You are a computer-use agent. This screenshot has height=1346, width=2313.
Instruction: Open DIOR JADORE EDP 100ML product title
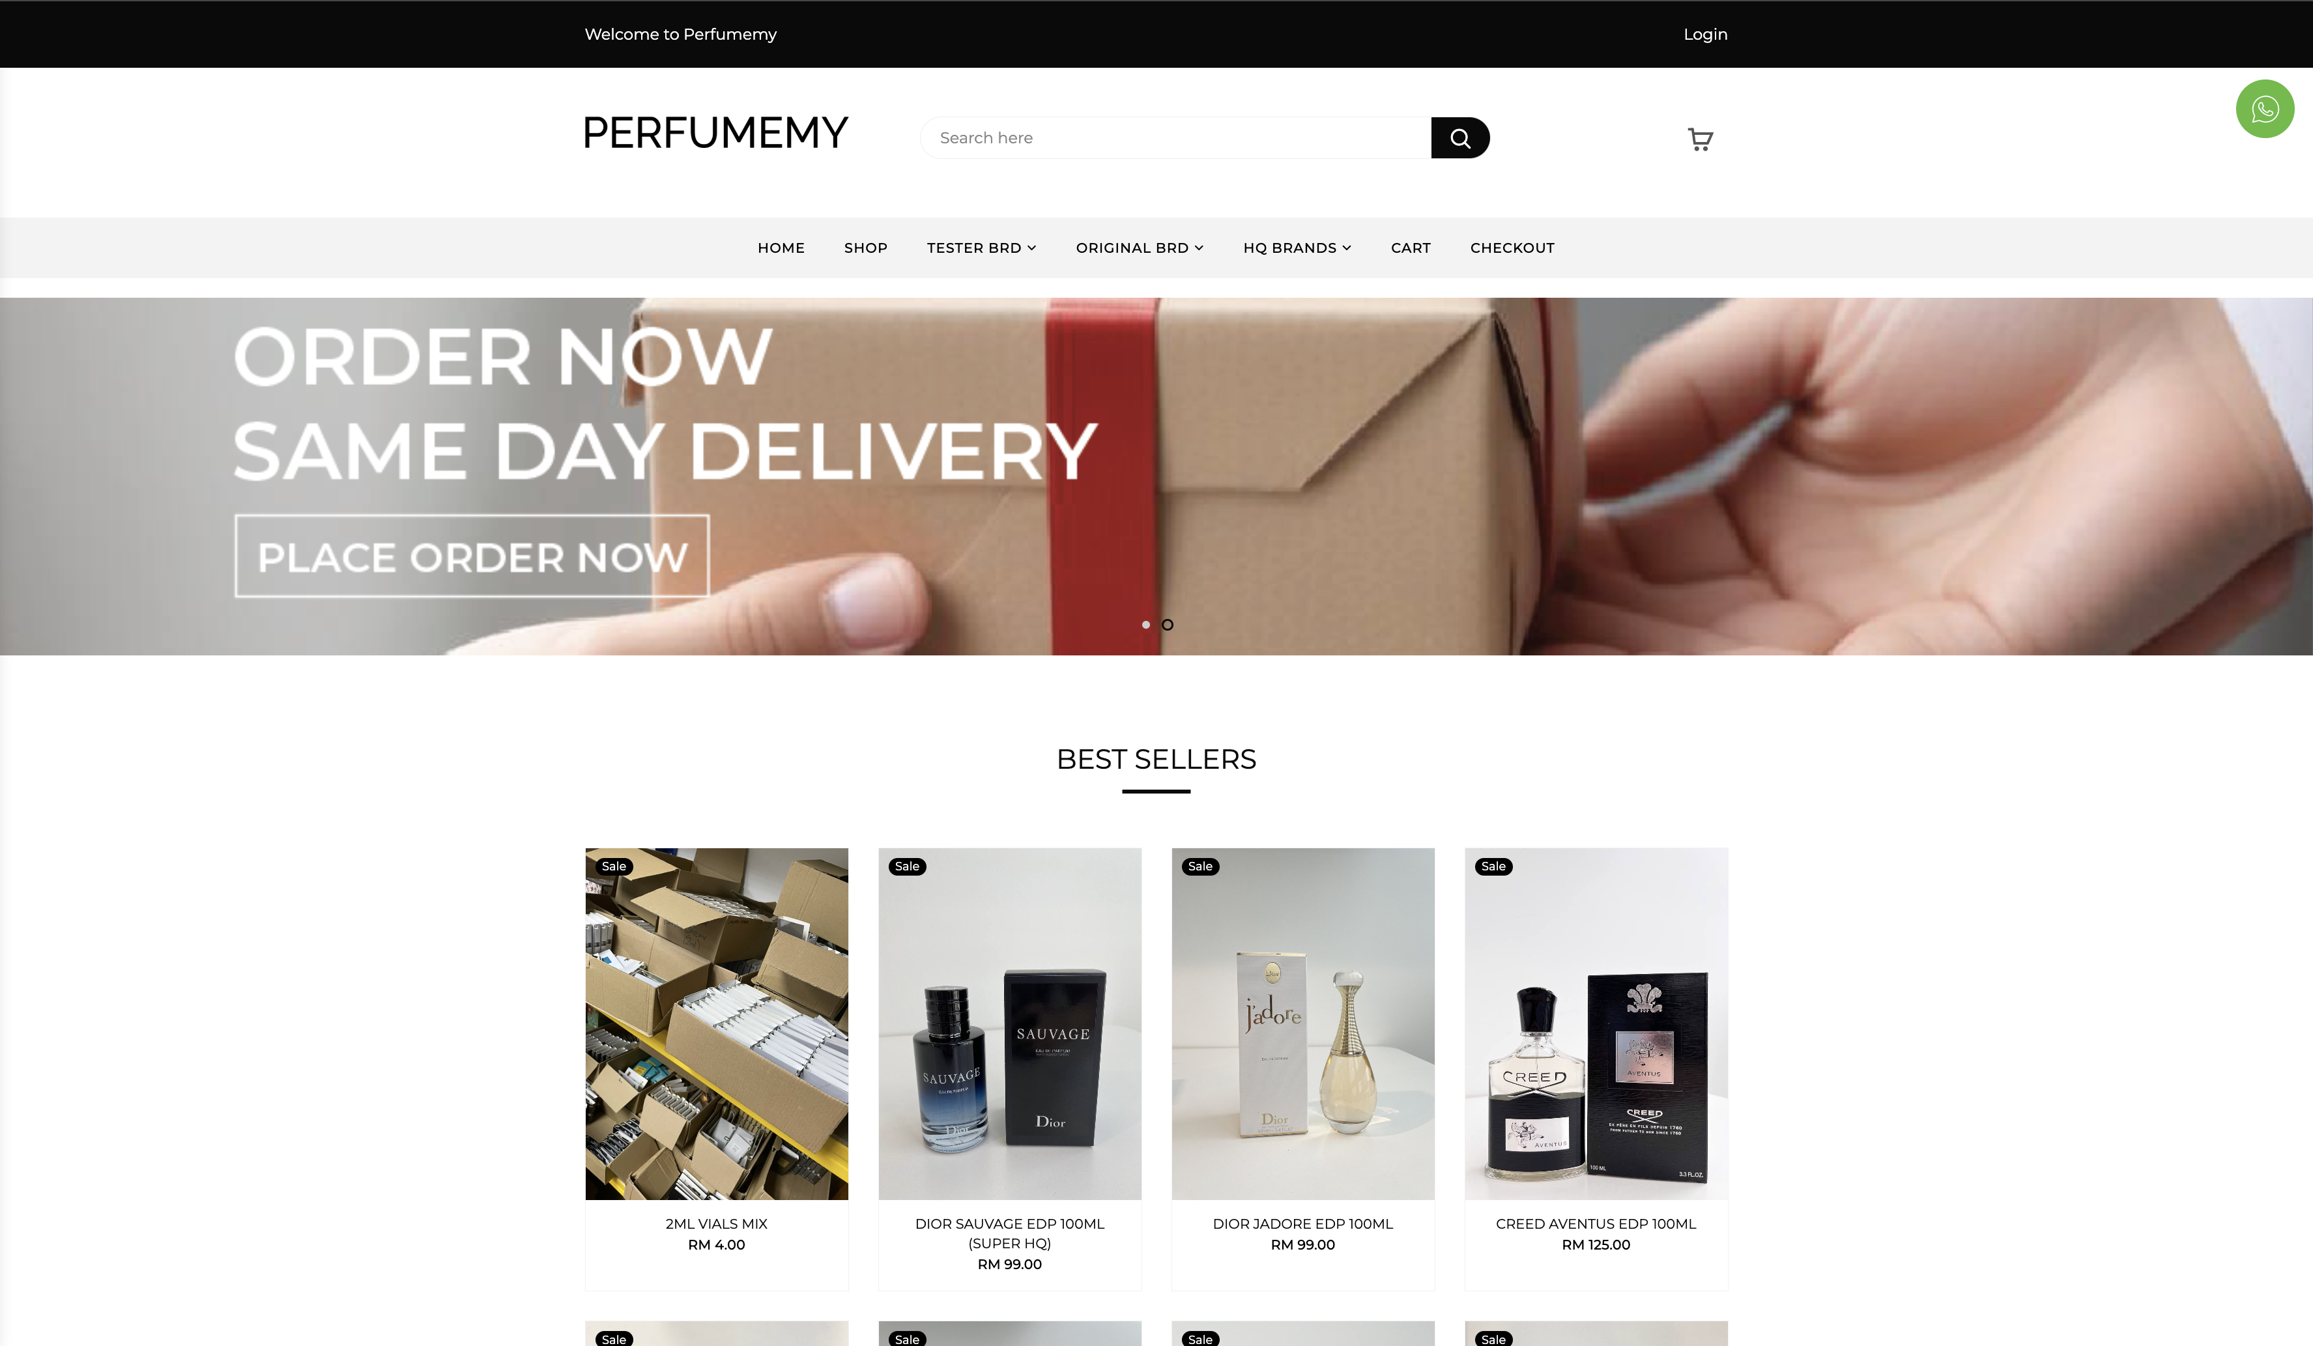[x=1302, y=1223]
